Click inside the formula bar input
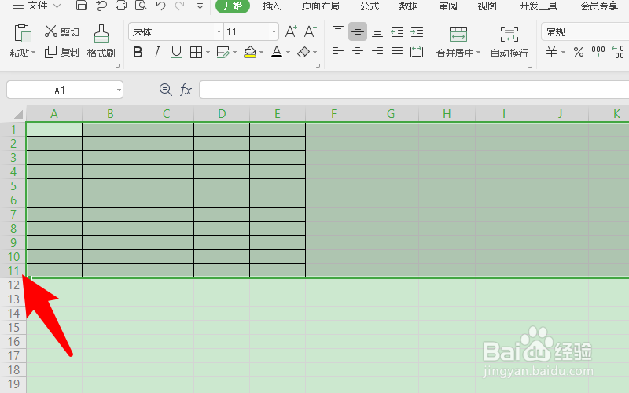The height and width of the screenshot is (393, 629). coord(414,90)
